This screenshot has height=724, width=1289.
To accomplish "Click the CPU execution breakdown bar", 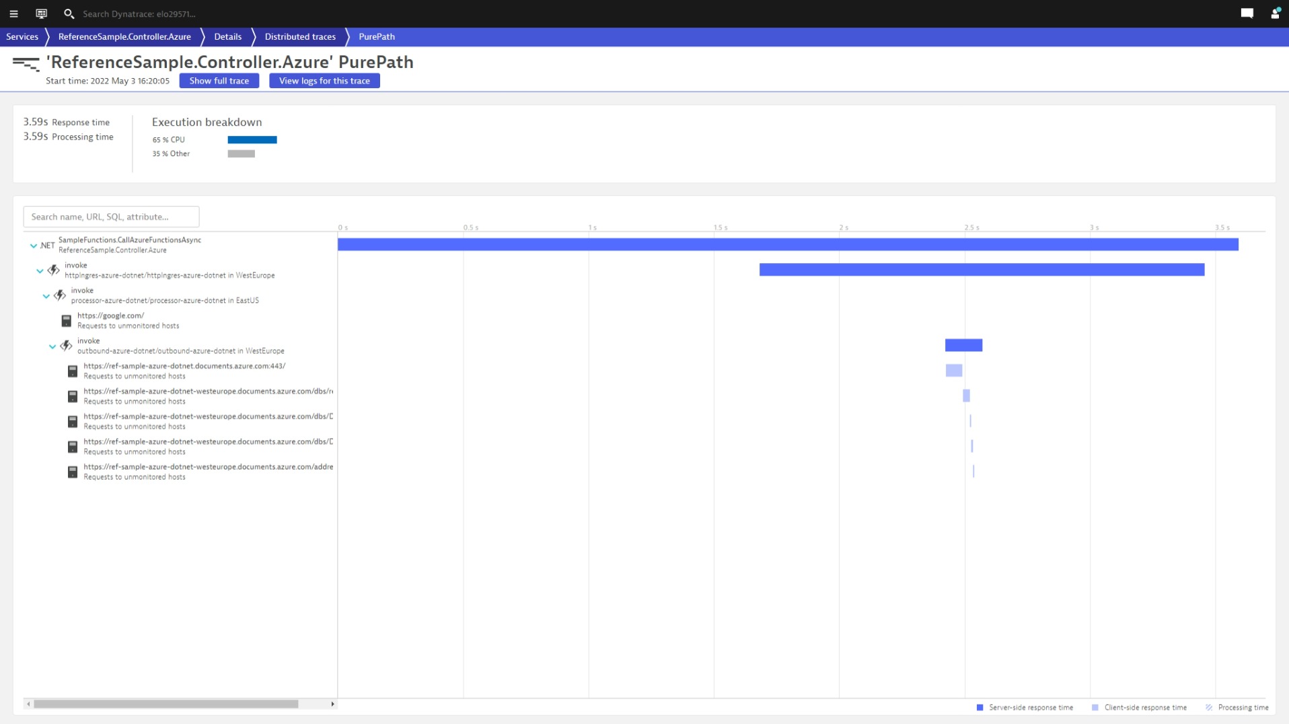I will click(x=252, y=140).
